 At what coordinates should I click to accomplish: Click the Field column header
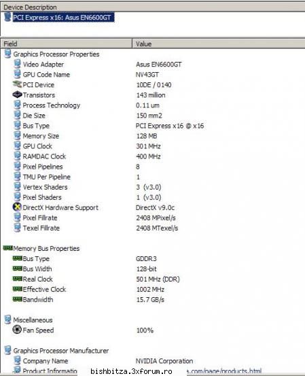click(x=66, y=44)
